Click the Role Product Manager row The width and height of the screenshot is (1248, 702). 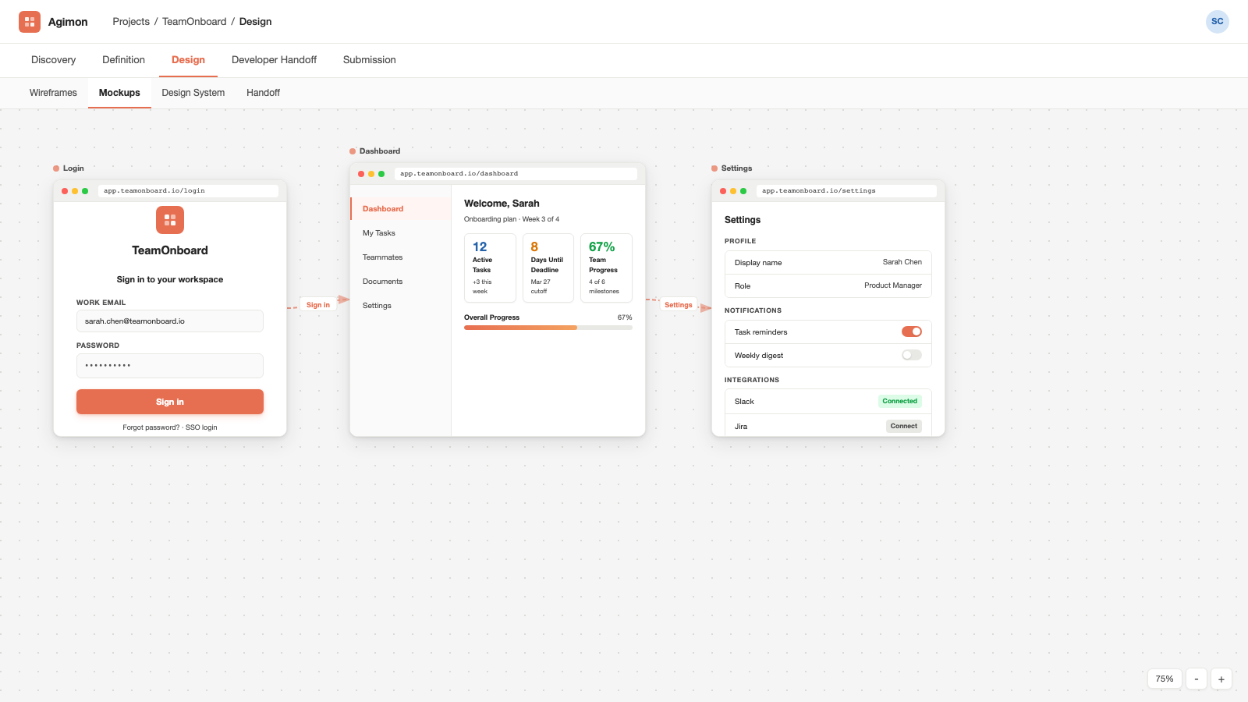pyautogui.click(x=828, y=286)
